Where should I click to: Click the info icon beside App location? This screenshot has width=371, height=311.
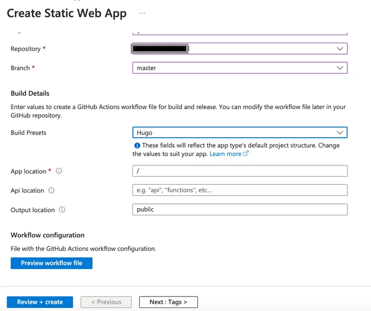click(x=59, y=171)
